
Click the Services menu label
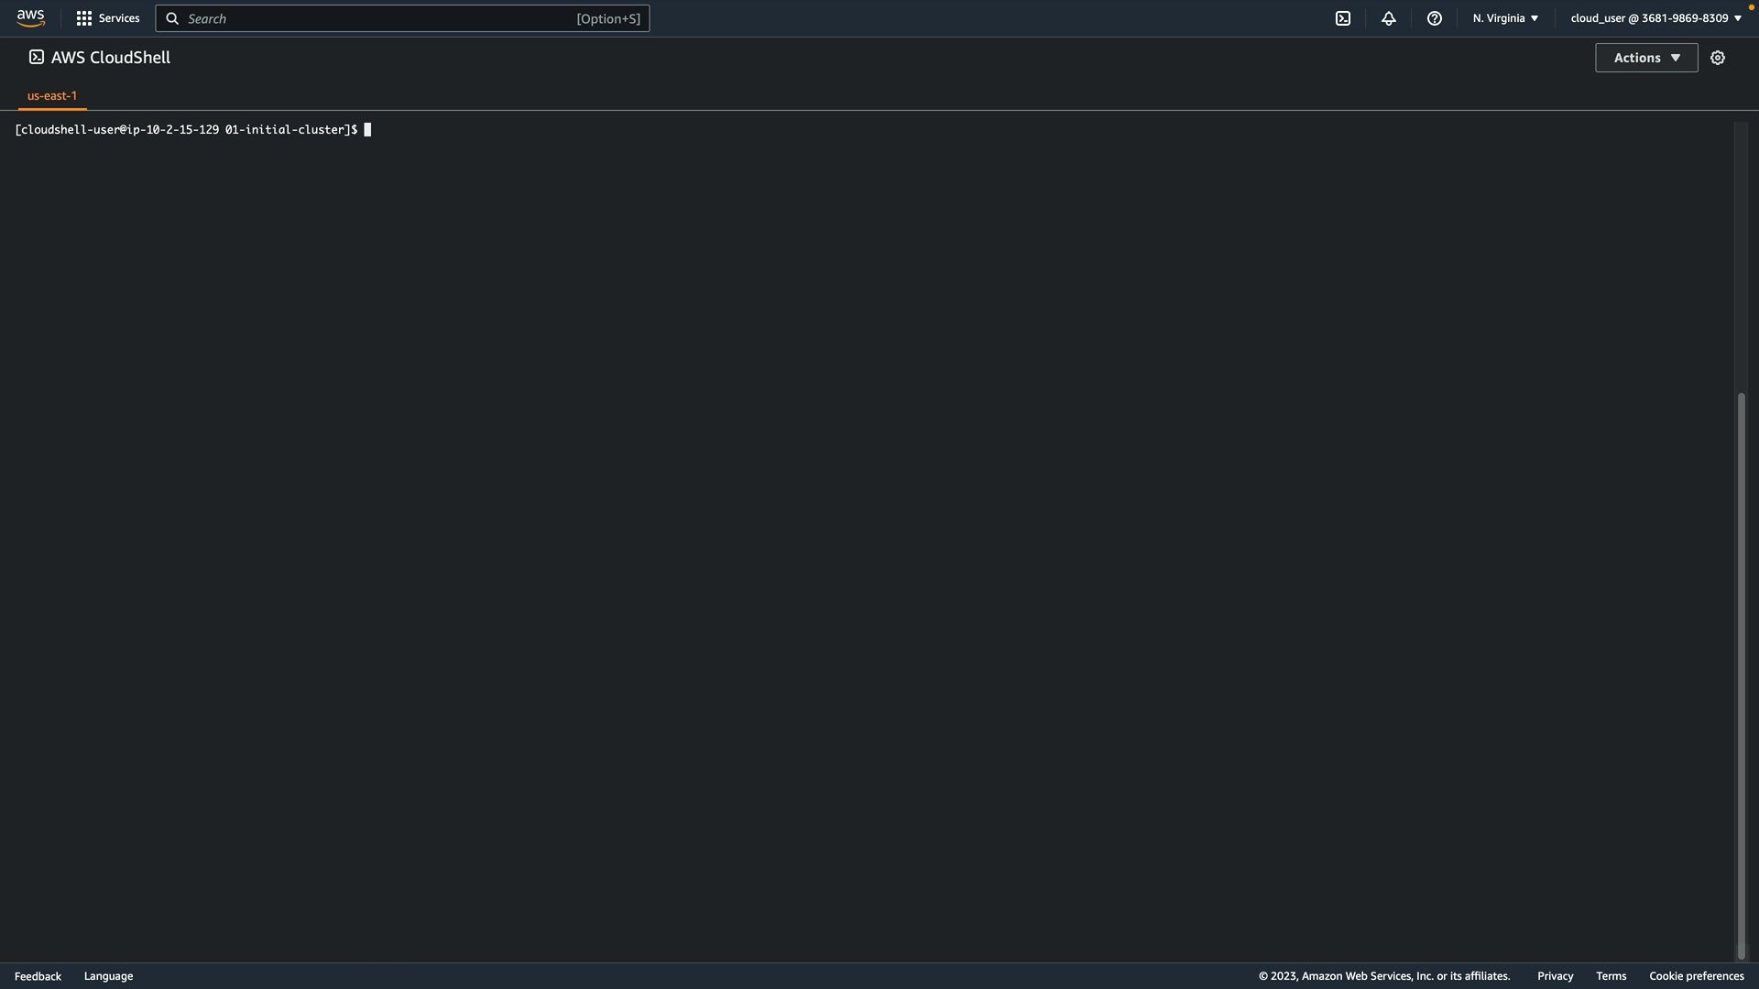pyautogui.click(x=119, y=18)
